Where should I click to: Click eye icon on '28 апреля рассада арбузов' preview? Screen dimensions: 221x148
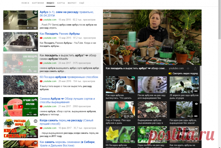pyautogui.click(x=196, y=79)
